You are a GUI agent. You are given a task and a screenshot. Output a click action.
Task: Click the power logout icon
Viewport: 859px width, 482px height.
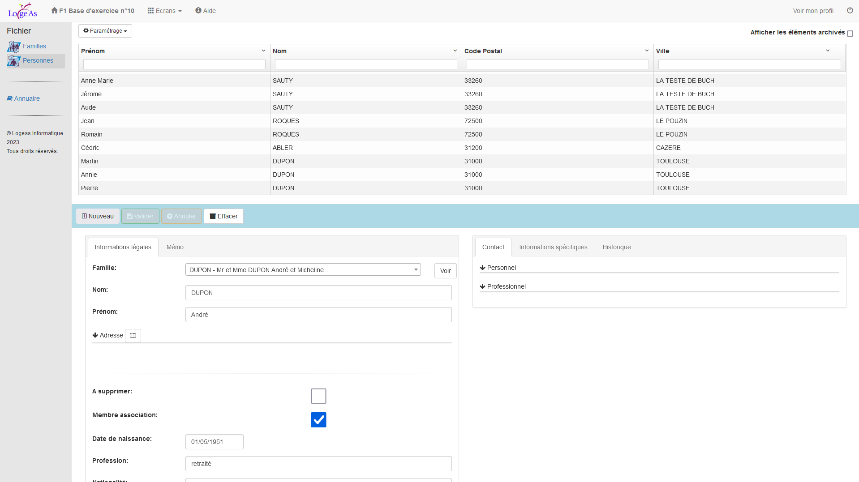(850, 10)
